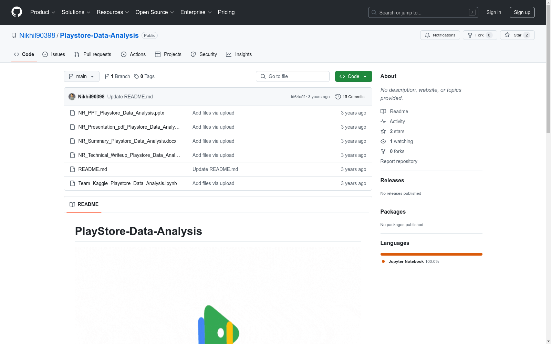
Task: Click the fork icon in Fork button
Action: pyautogui.click(x=470, y=35)
